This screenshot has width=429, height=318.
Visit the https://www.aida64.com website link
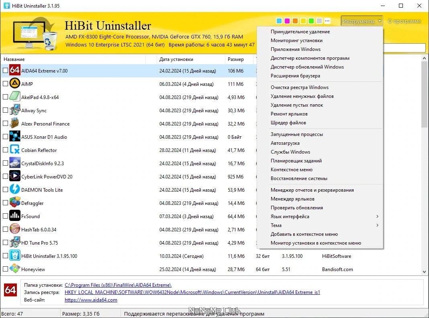91,300
